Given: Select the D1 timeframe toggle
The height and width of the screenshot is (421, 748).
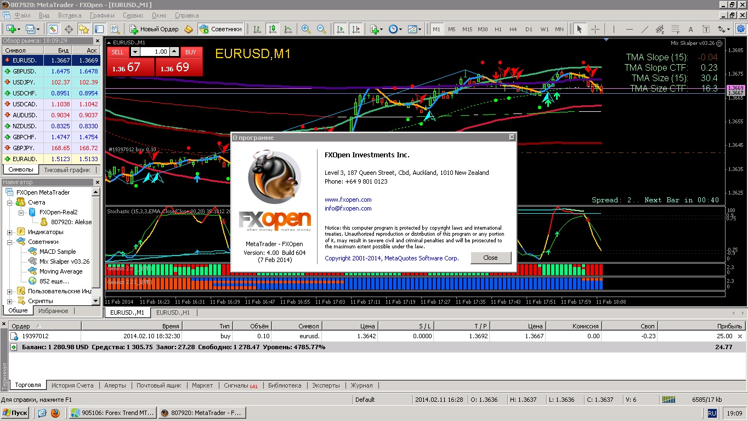Looking at the screenshot, I should (529, 29).
